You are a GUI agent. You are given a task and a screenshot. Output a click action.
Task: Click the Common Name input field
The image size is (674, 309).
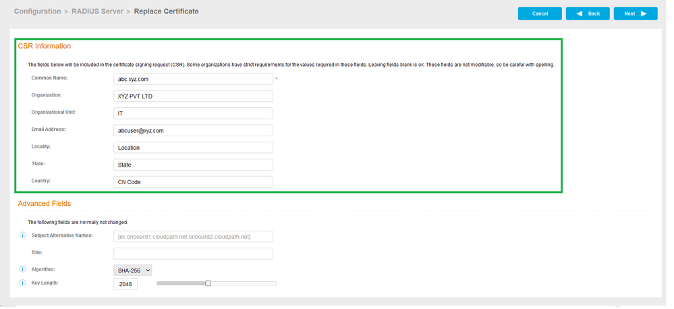pyautogui.click(x=193, y=79)
